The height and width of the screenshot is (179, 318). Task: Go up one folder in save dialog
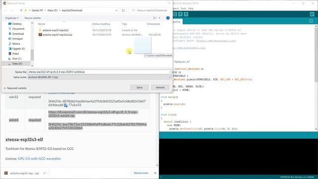point(21,10)
